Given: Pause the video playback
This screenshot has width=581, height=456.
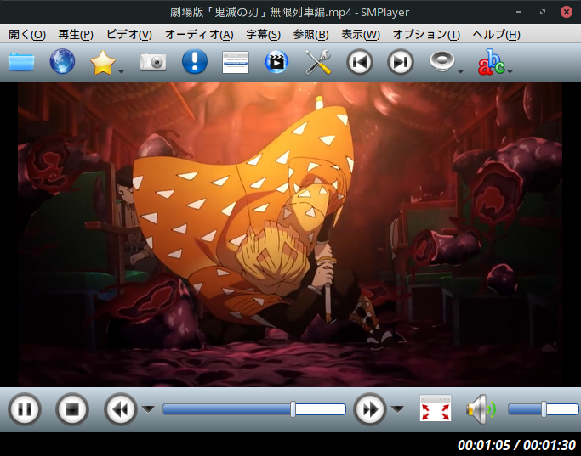Looking at the screenshot, I should (x=25, y=409).
